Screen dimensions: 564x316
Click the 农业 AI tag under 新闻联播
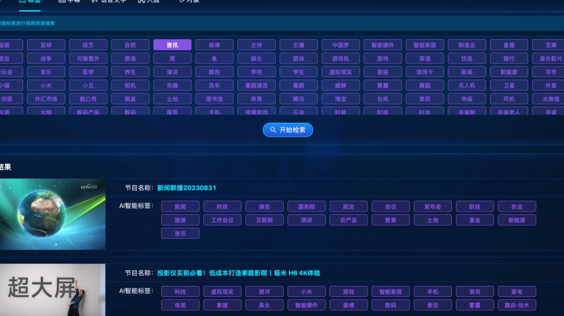click(x=517, y=206)
